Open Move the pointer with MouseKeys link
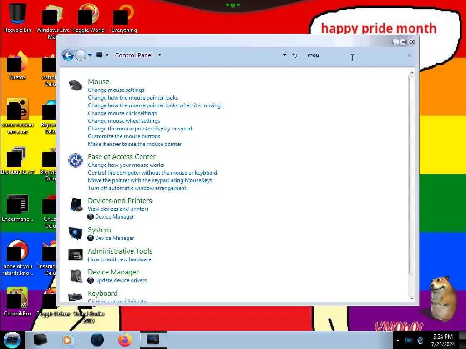Image resolution: width=466 pixels, height=349 pixels. coord(150,180)
